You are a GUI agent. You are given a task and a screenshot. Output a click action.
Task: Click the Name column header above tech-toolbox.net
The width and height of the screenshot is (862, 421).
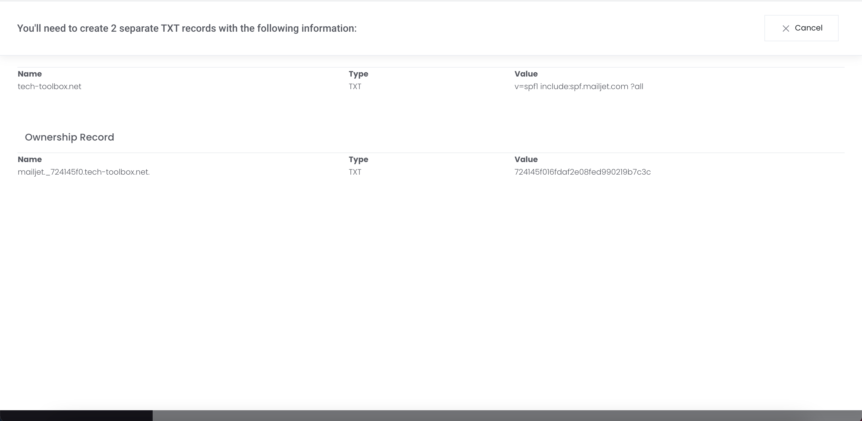[x=30, y=74]
